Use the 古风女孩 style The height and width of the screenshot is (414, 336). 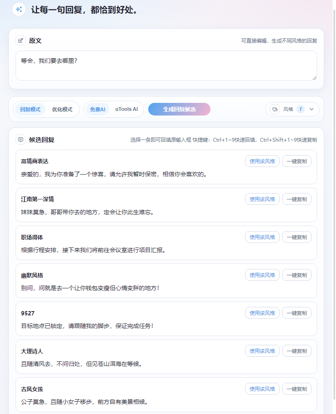pyautogui.click(x=262, y=389)
